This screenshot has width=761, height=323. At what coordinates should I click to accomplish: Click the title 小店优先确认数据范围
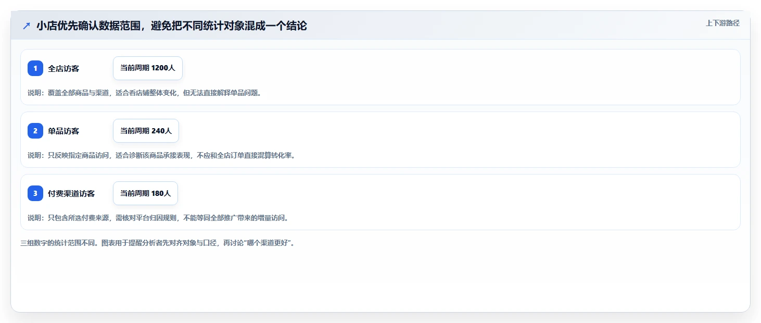[172, 26]
